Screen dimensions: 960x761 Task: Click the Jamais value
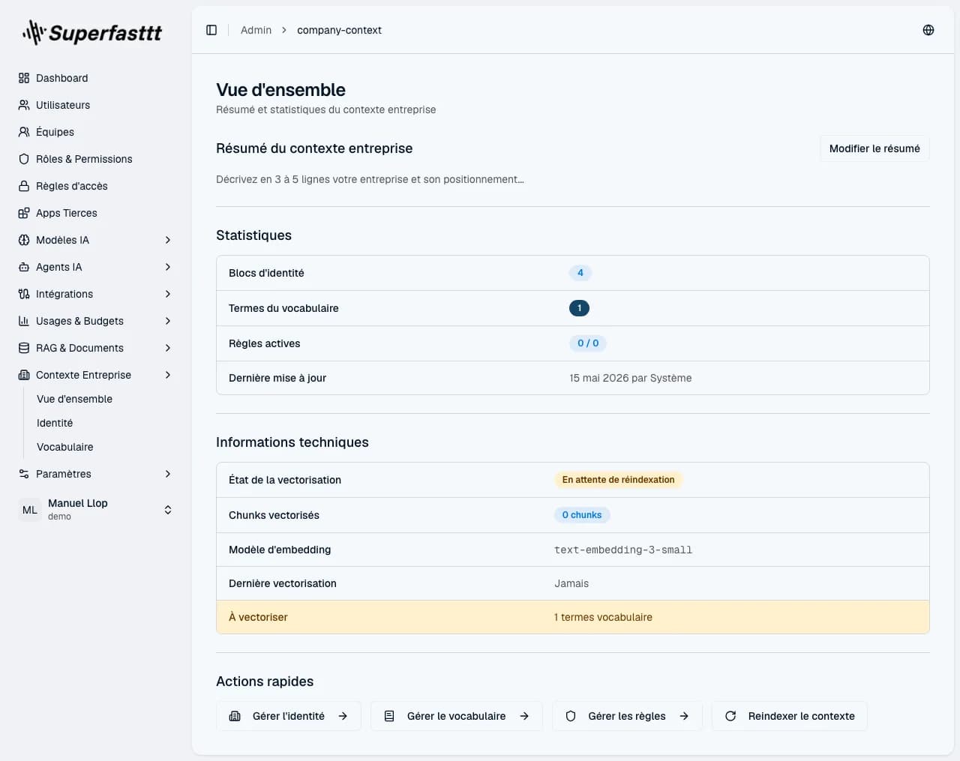(x=571, y=583)
